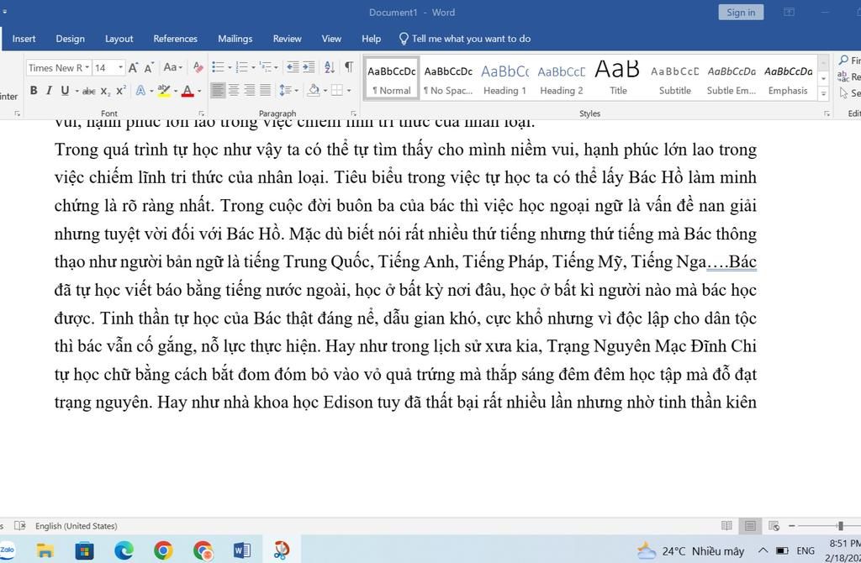
Task: Open Microsoft Edge from the taskbar
Action: (124, 550)
